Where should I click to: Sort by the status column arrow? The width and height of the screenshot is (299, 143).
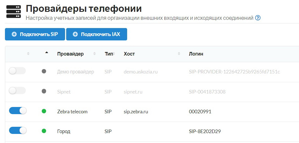click(x=46, y=53)
